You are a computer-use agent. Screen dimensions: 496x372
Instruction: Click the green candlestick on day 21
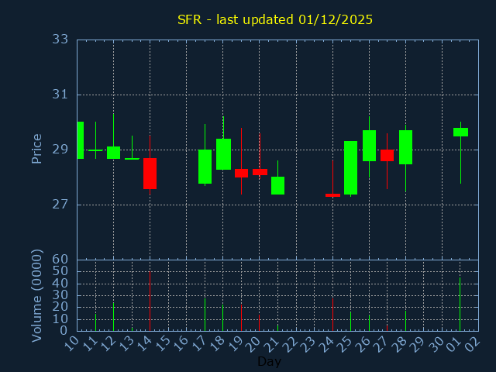pyautogui.click(x=277, y=185)
